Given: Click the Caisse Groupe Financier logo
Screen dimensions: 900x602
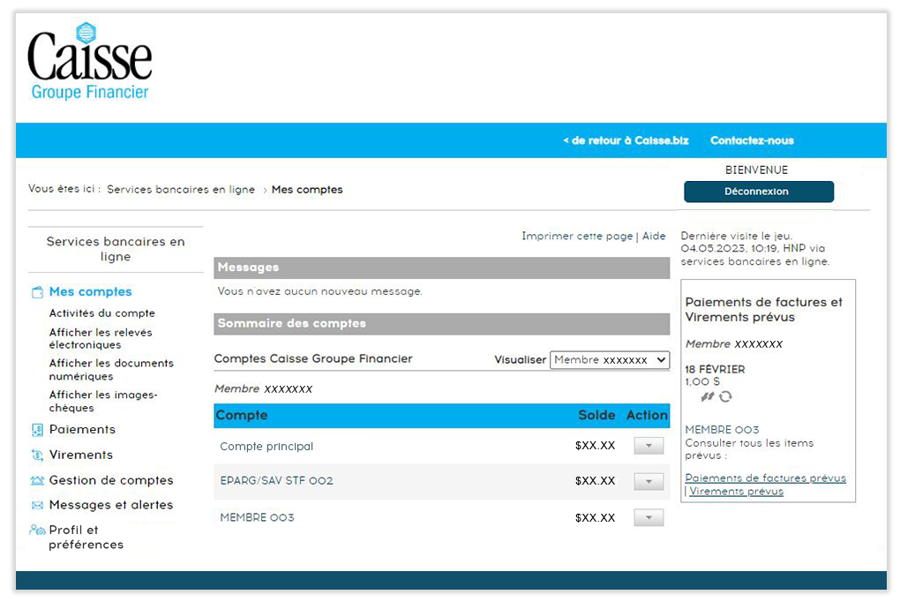Looking at the screenshot, I should point(89,61).
